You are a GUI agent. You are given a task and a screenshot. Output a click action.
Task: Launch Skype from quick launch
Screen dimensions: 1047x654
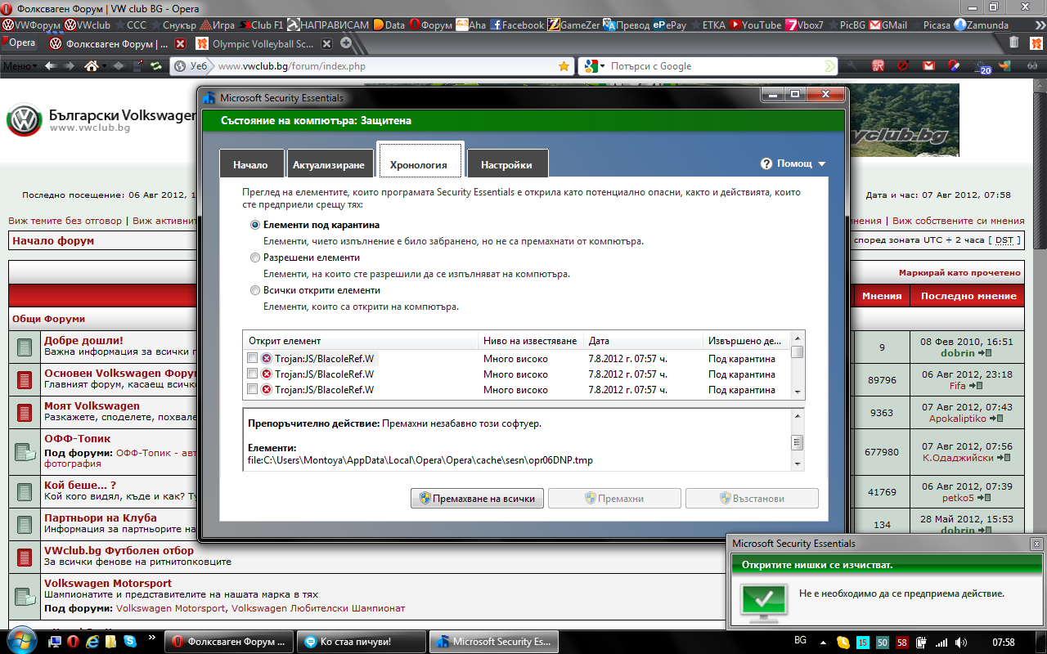tap(130, 642)
